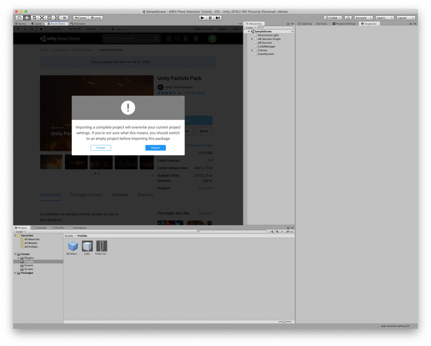This screenshot has width=431, height=346.
Task: Select the Scale tool in the toolbar
Action: pyautogui.click(x=42, y=18)
